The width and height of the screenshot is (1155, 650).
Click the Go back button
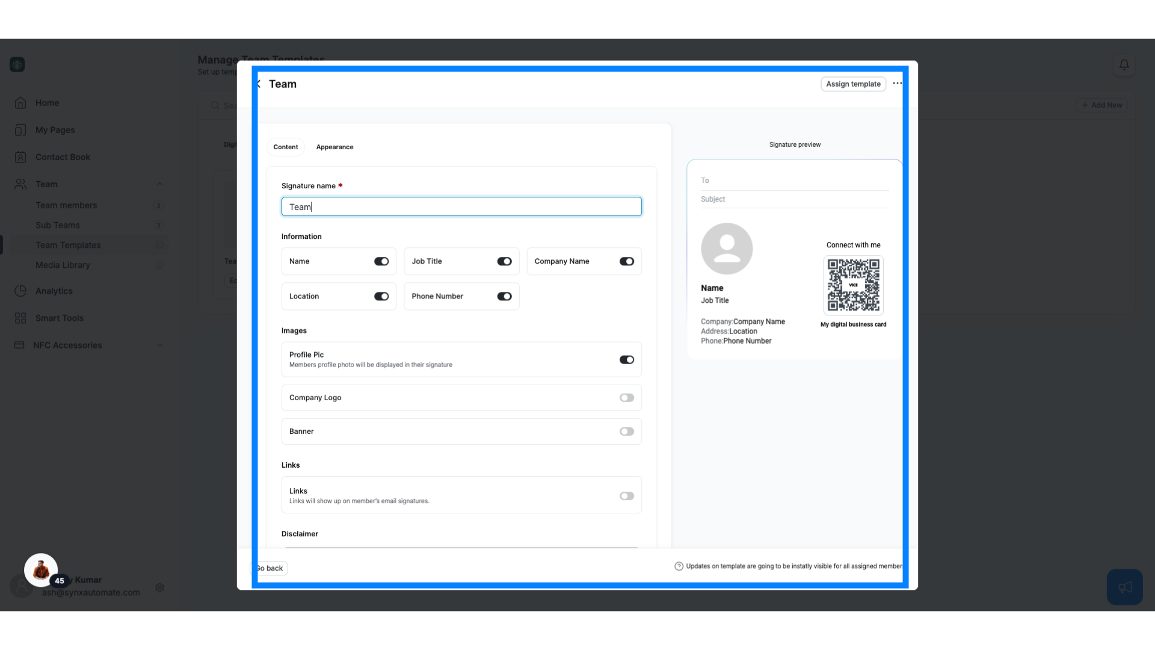click(x=269, y=568)
